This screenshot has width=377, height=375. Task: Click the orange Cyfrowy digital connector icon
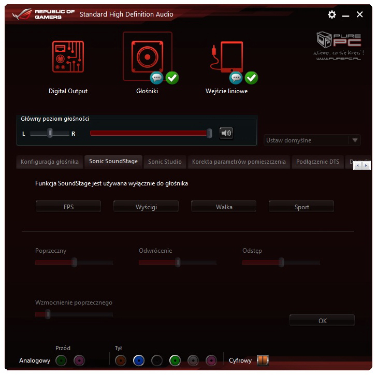pyautogui.click(x=263, y=360)
